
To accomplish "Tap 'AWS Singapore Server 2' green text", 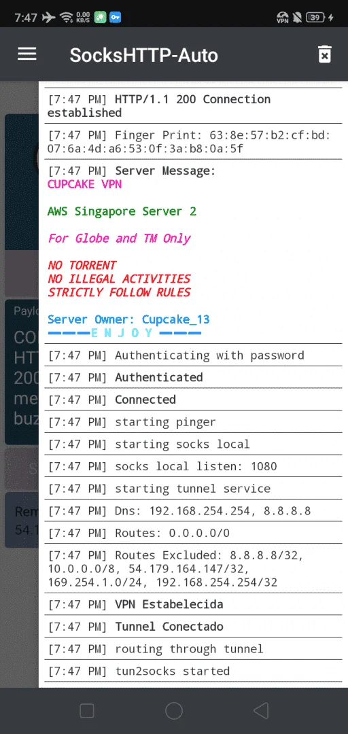I will (x=122, y=211).
